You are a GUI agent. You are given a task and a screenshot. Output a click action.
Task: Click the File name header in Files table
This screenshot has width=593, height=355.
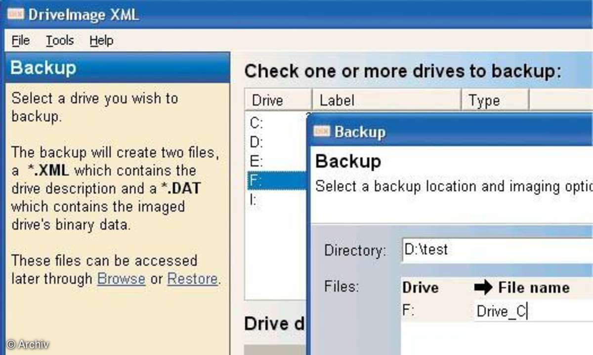pos(534,288)
